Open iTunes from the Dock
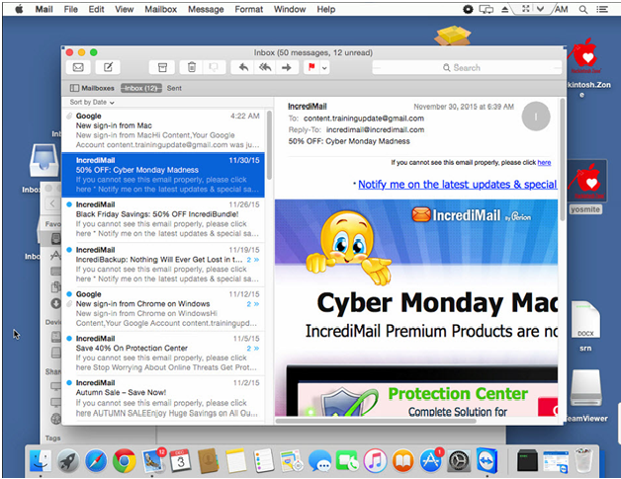 [375, 461]
